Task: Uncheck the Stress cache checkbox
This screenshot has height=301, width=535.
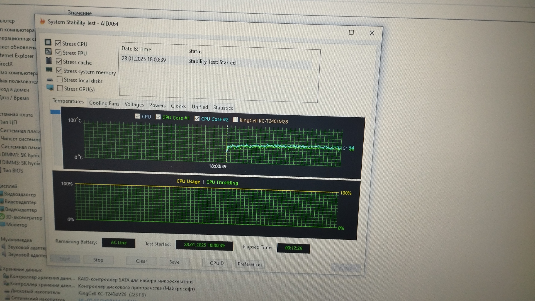Action: (59, 62)
